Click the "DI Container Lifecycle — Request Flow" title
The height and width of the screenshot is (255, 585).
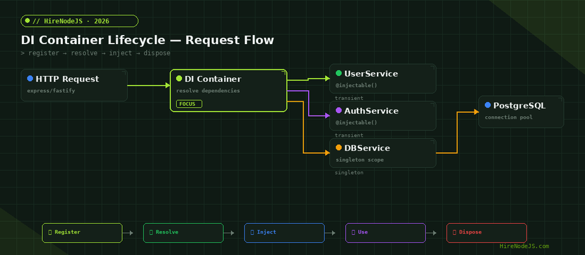148,40
